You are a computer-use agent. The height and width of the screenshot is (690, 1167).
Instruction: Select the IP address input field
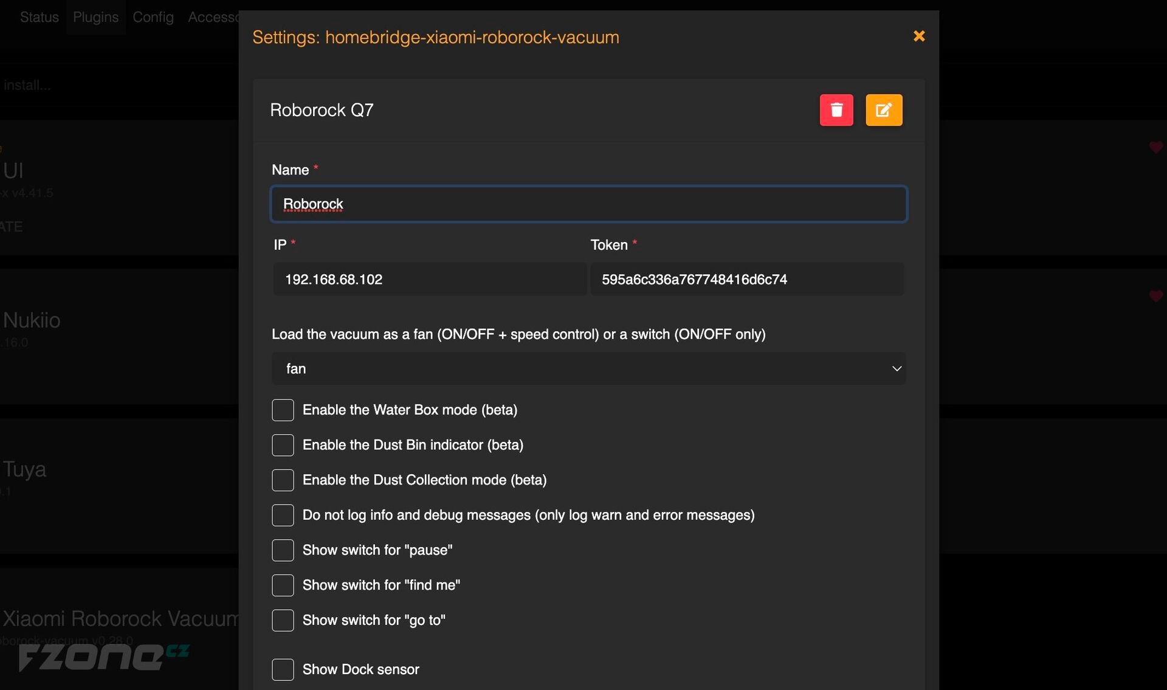430,278
